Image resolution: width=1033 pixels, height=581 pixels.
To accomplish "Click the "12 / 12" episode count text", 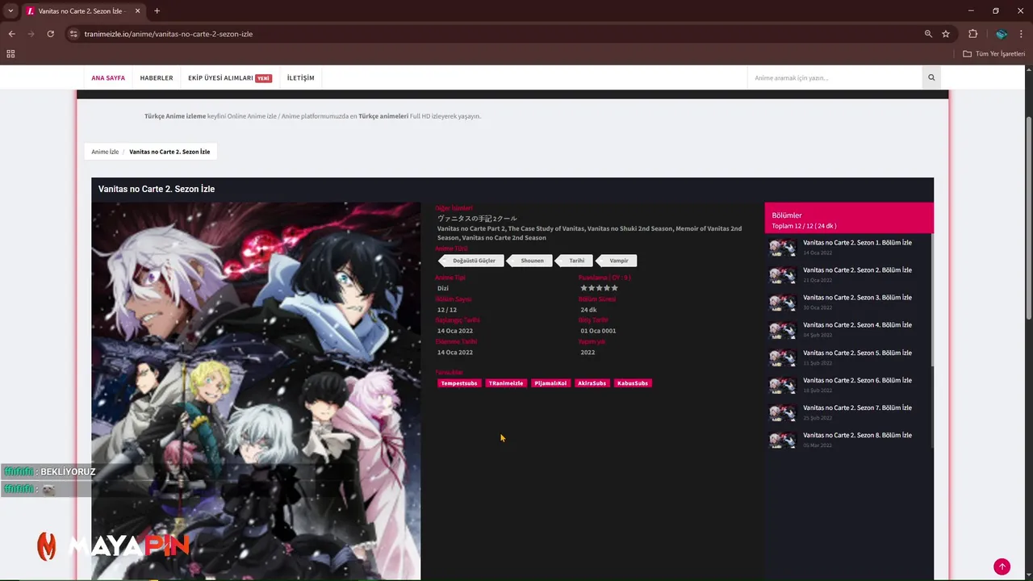I will point(447,310).
